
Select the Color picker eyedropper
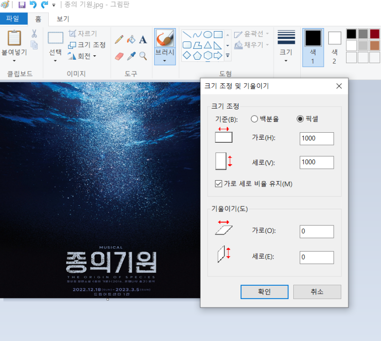click(x=131, y=56)
